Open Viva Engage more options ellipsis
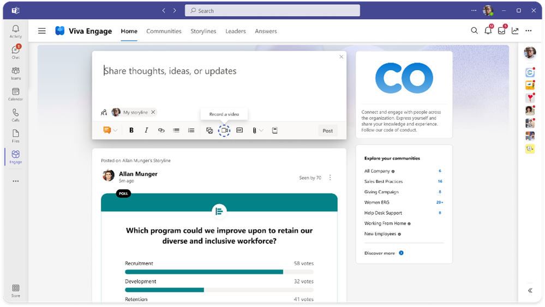Screen dimensions: 545x307 tap(528, 31)
